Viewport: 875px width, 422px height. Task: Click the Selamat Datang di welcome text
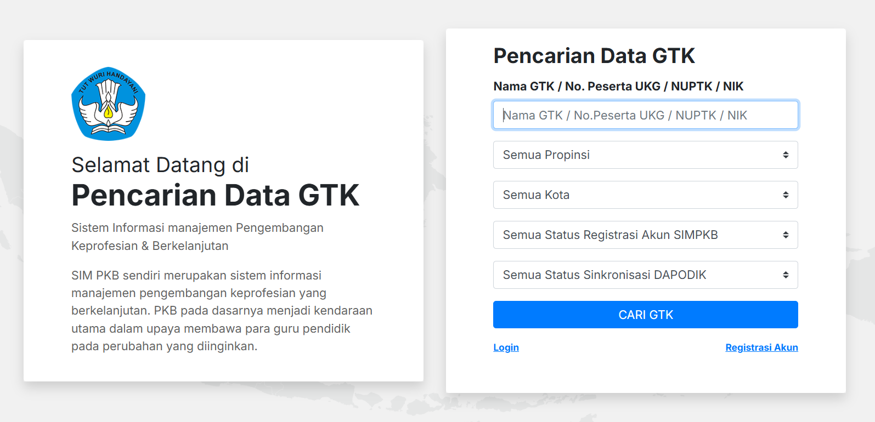(x=160, y=165)
